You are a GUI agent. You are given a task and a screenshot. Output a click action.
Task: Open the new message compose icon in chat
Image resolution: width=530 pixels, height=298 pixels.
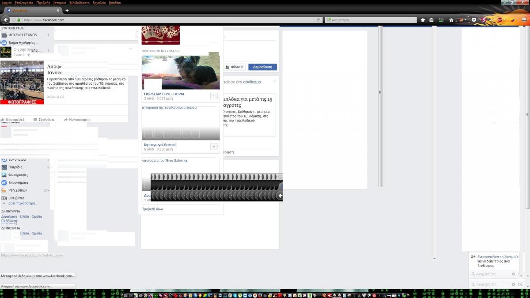[520, 285]
